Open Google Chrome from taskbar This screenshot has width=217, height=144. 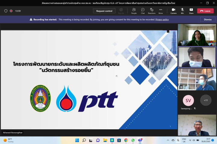pyautogui.click(x=126, y=140)
